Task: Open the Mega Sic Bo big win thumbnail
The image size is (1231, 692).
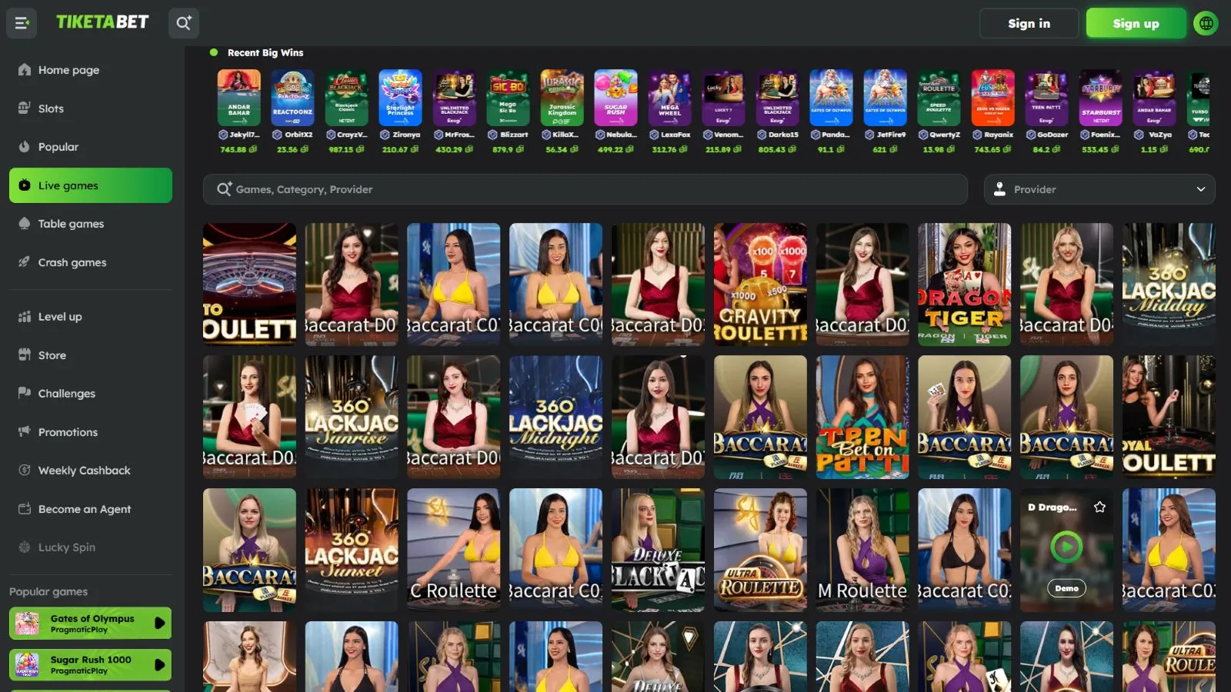Action: [x=508, y=98]
